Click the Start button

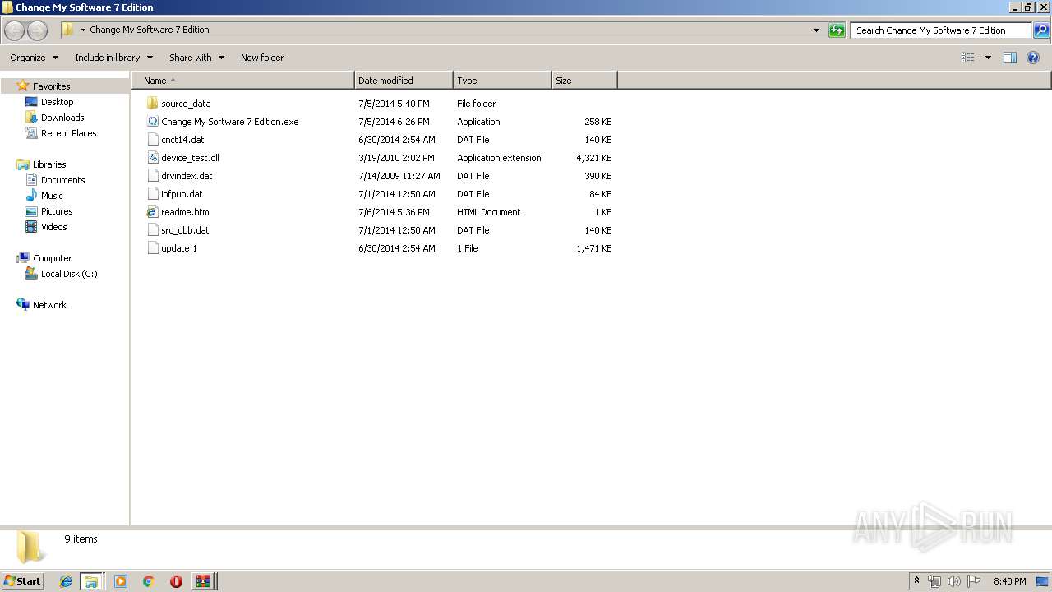coord(22,581)
